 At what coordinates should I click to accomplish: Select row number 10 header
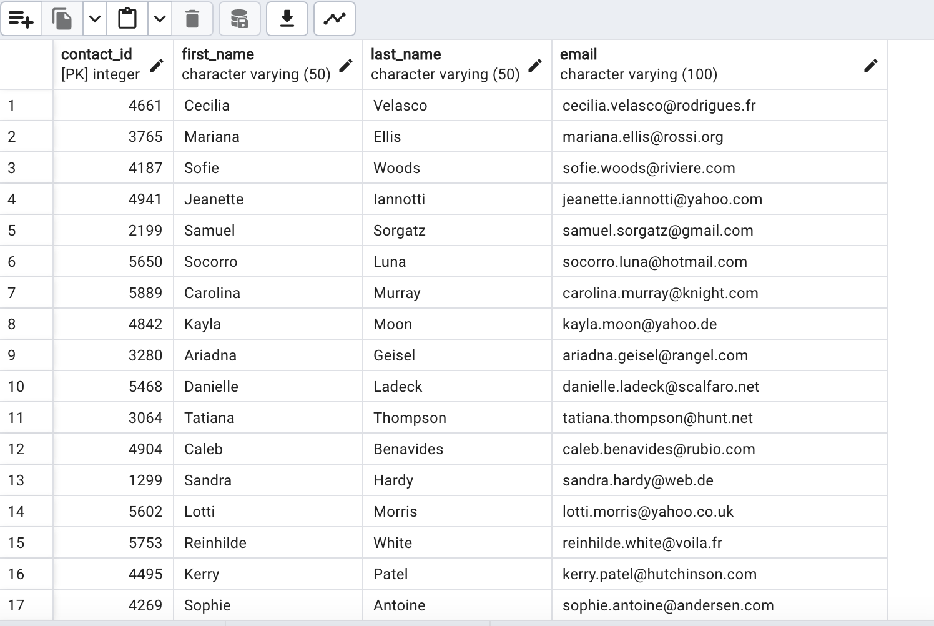click(x=26, y=387)
